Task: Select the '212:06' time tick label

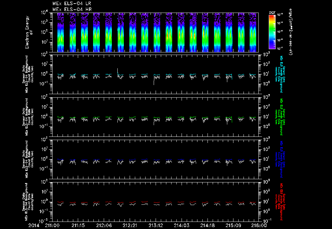Action: [104, 225]
